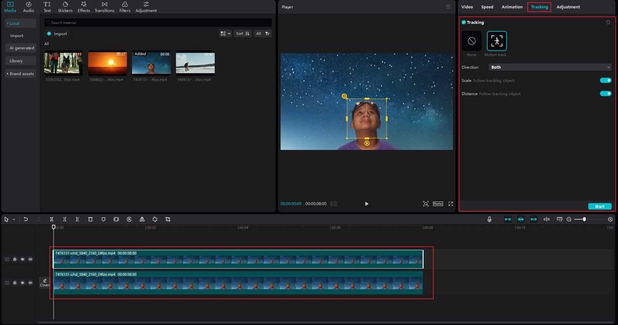This screenshot has height=325, width=618.
Task: Zoom in timeline with plus magnifier
Action: (610, 219)
